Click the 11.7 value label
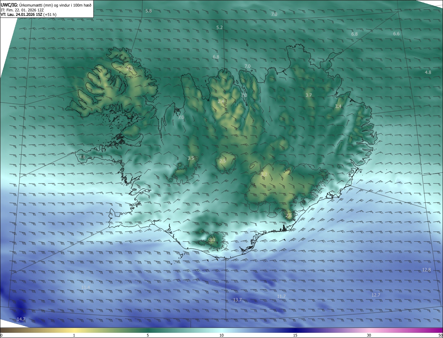The height and width of the screenshot is (338, 443). (x=281, y=297)
